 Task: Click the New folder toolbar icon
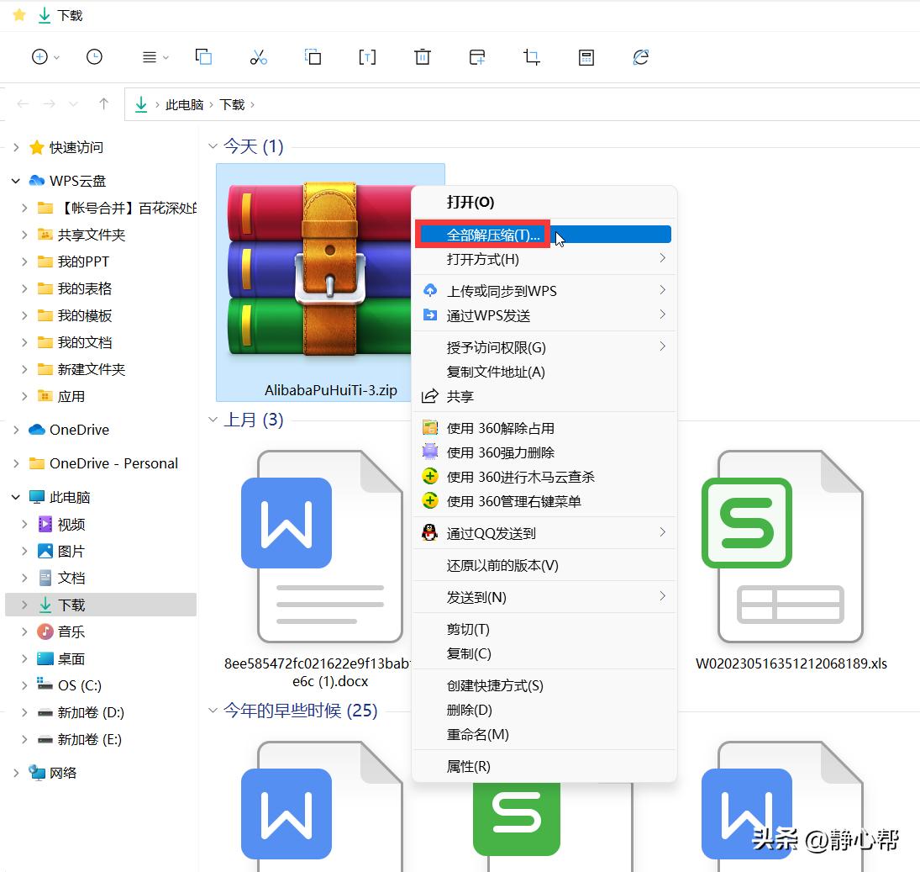[477, 57]
